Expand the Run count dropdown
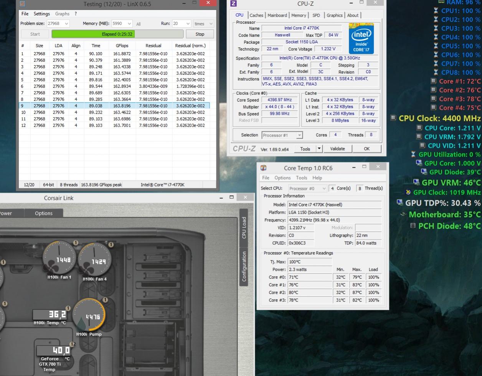 182,24
